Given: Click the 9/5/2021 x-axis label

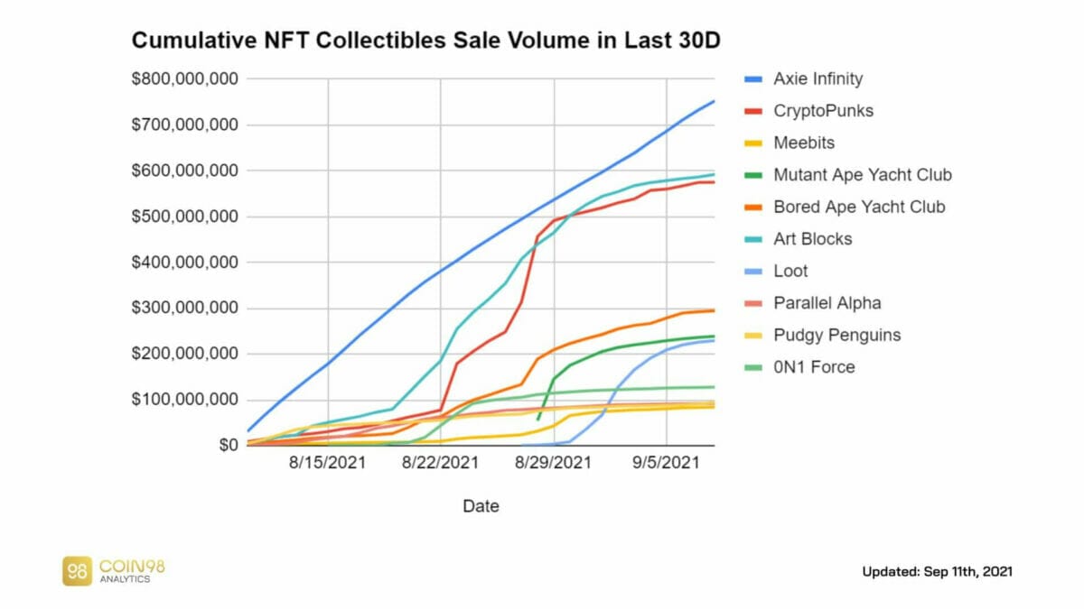Looking at the screenshot, I should (x=666, y=464).
